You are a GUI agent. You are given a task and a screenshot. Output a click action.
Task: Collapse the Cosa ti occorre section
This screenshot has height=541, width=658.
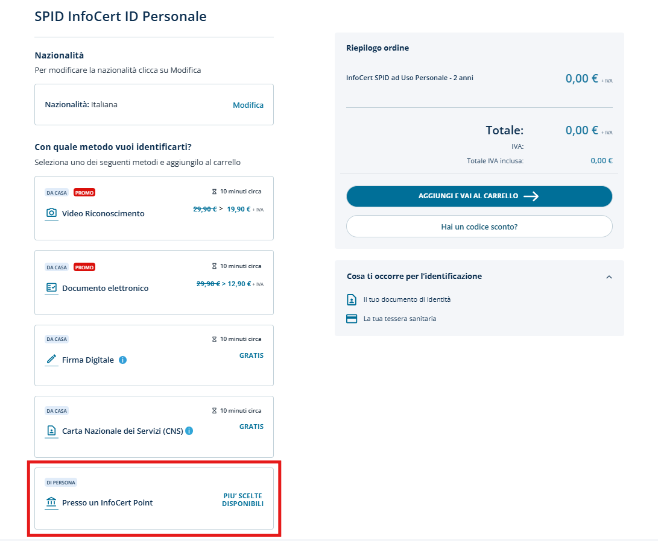pyautogui.click(x=609, y=277)
